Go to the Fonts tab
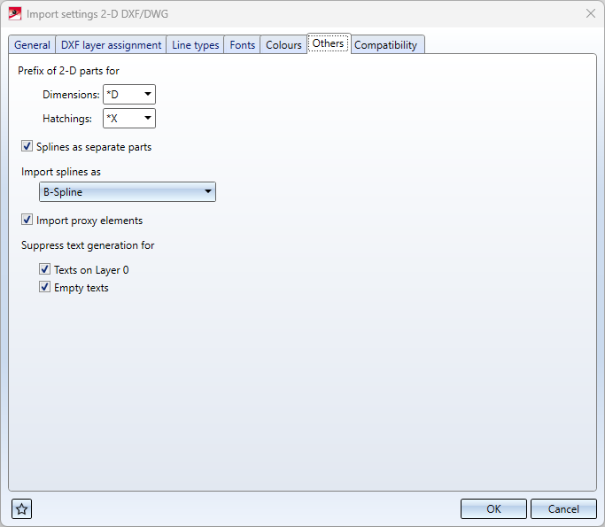 click(242, 45)
